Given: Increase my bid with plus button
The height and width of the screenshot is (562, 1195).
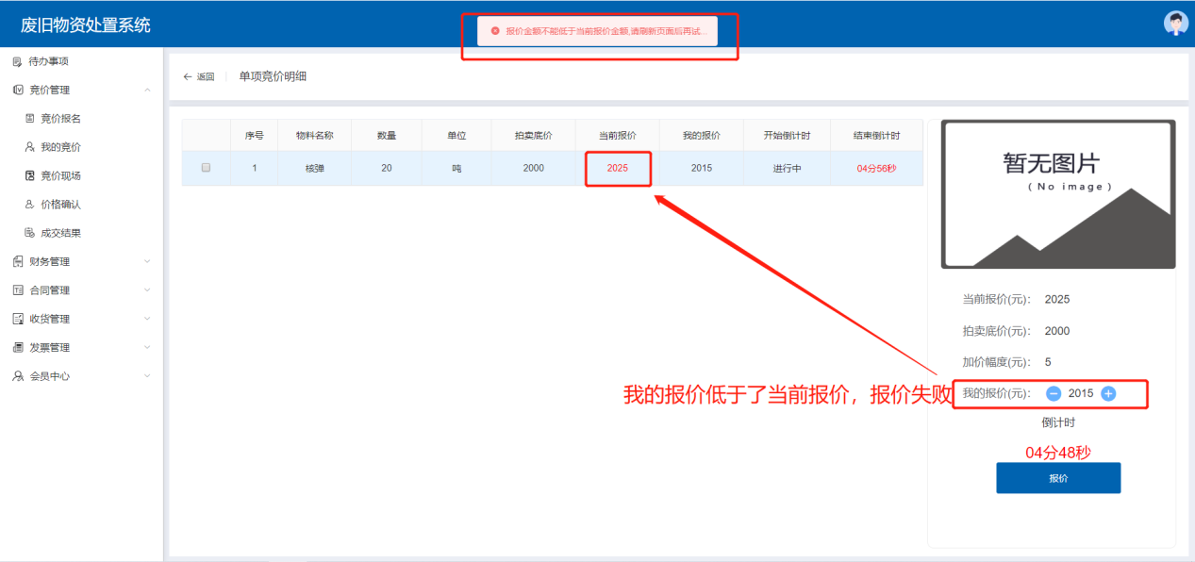Looking at the screenshot, I should 1108,393.
